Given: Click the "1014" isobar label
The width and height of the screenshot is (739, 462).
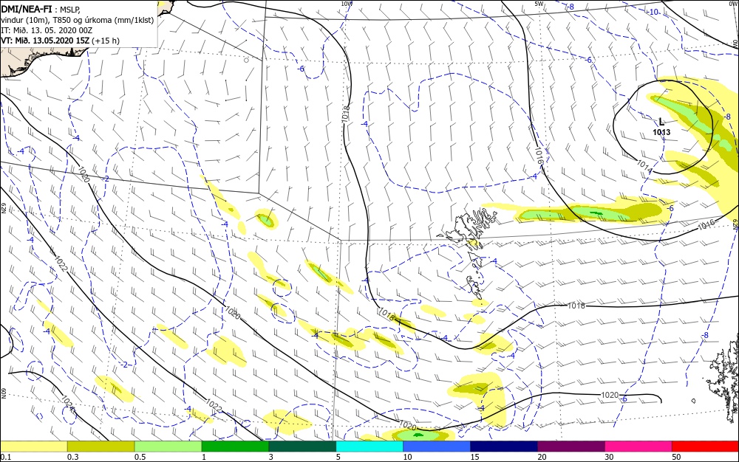Looking at the screenshot, I should (644, 166).
